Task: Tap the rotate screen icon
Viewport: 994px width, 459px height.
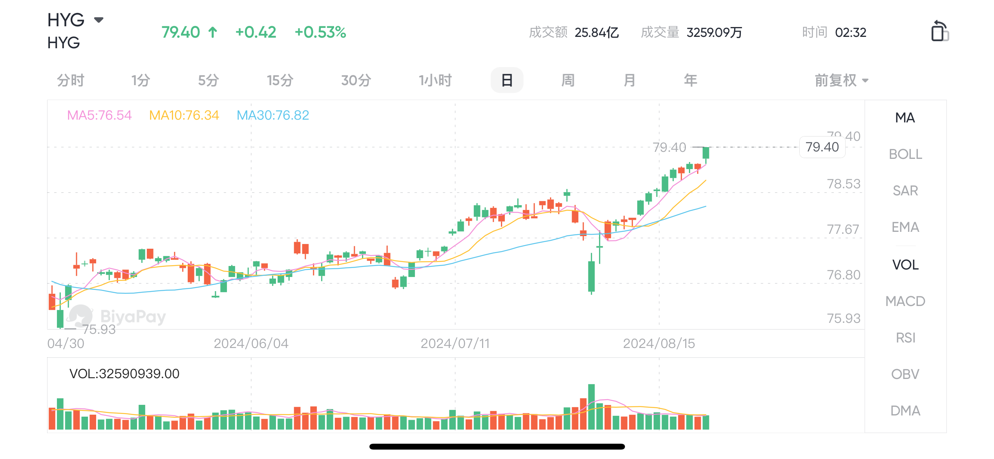Action: [940, 31]
